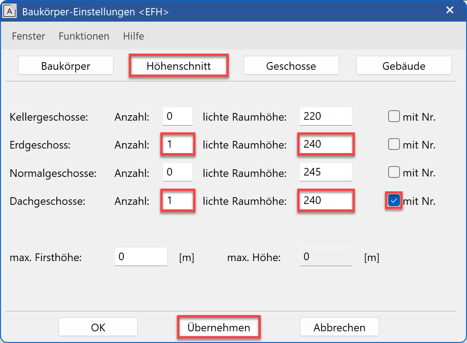Image resolution: width=467 pixels, height=343 pixels.
Task: Show the Gebäude tab
Action: click(x=404, y=66)
